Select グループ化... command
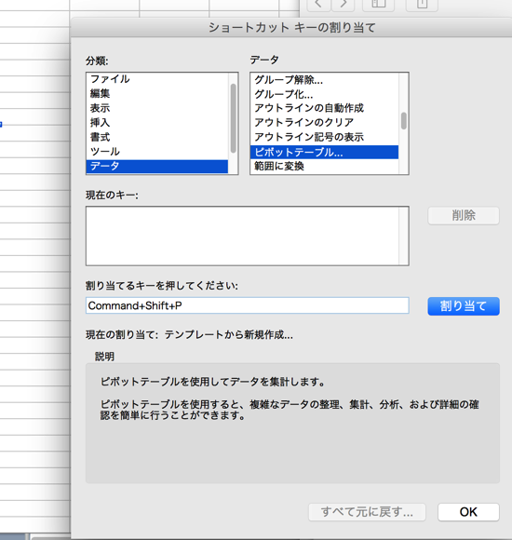This screenshot has width=512, height=540. pyautogui.click(x=324, y=94)
